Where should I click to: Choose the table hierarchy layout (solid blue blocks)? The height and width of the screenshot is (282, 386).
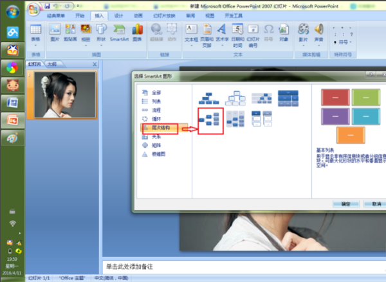click(288, 98)
